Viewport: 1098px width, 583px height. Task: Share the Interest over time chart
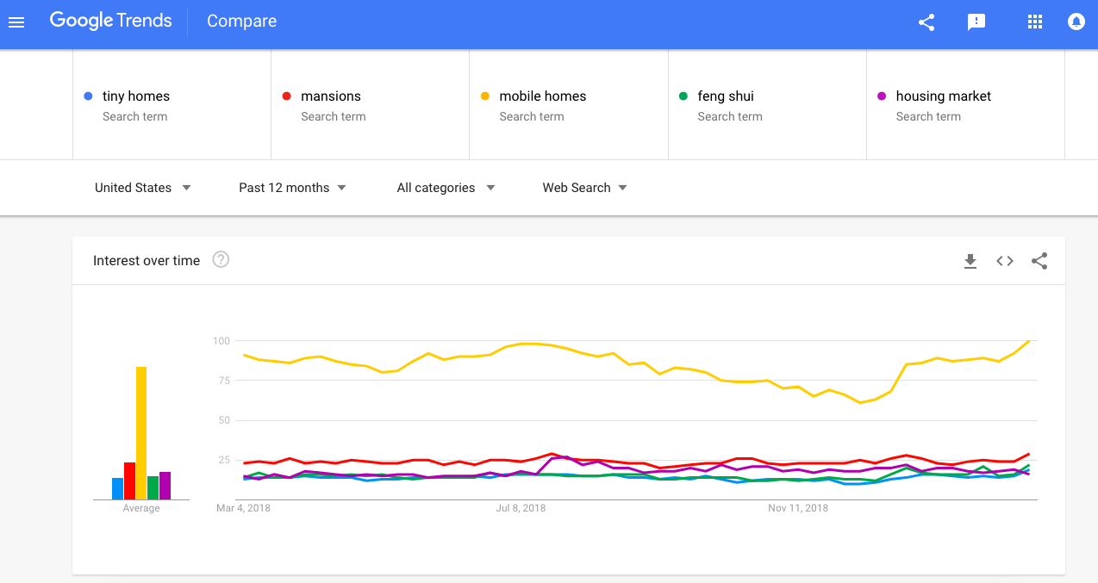pos(1039,261)
